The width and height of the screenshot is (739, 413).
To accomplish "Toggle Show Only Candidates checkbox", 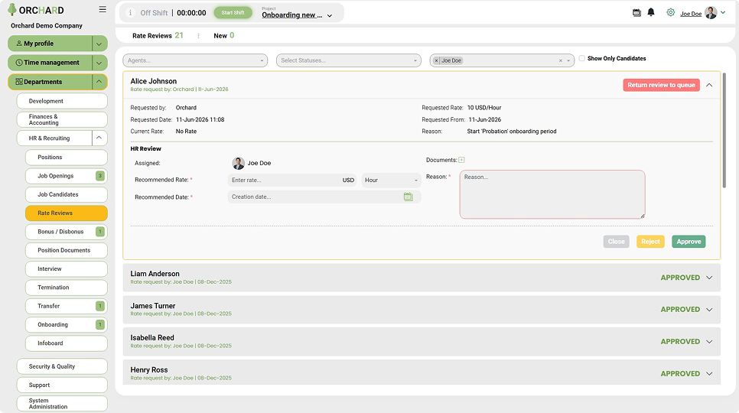I will tap(581, 58).
